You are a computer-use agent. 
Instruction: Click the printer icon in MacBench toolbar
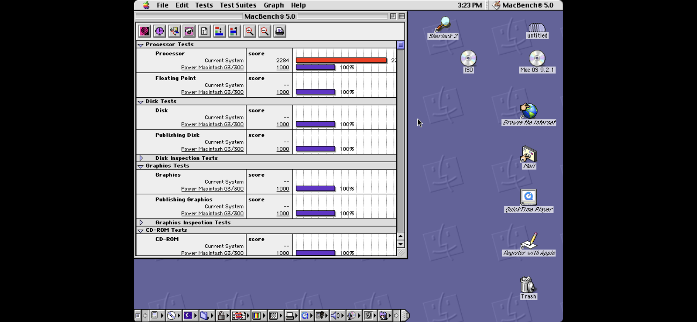coord(280,31)
